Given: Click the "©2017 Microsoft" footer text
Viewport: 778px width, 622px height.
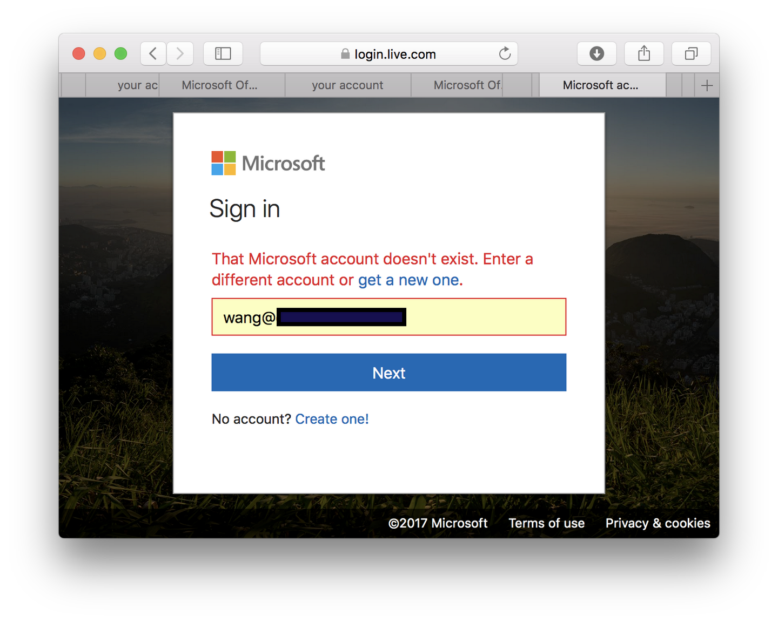Looking at the screenshot, I should (x=438, y=523).
